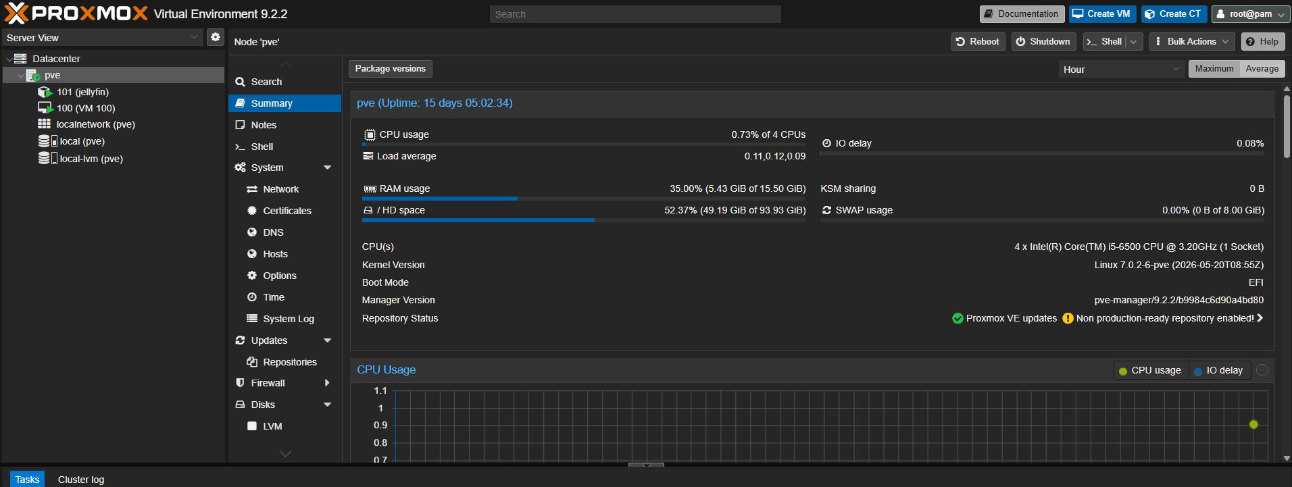The height and width of the screenshot is (487, 1292).
Task: Collapse the Updates menu section
Action: click(328, 340)
